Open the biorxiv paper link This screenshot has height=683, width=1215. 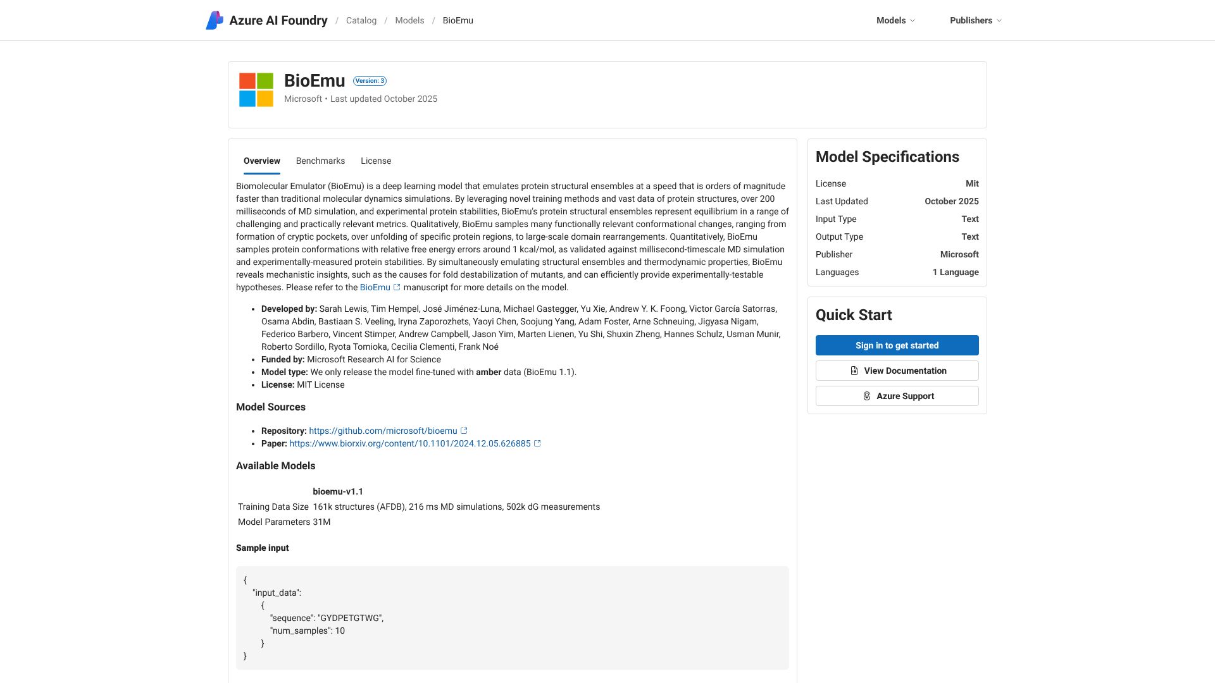pos(409,443)
